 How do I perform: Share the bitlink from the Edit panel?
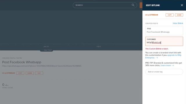(x=179, y=15)
